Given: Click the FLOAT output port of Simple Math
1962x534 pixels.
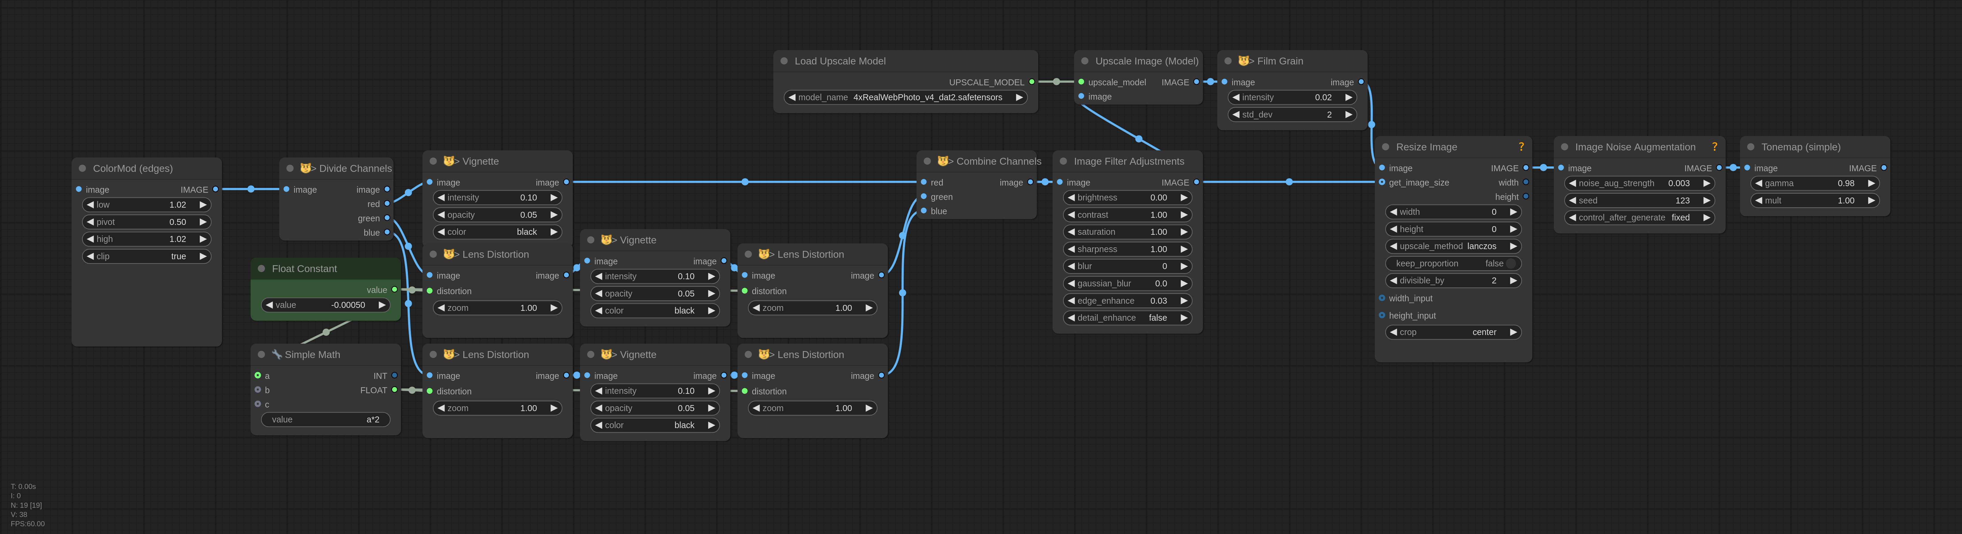Looking at the screenshot, I should pos(394,390).
